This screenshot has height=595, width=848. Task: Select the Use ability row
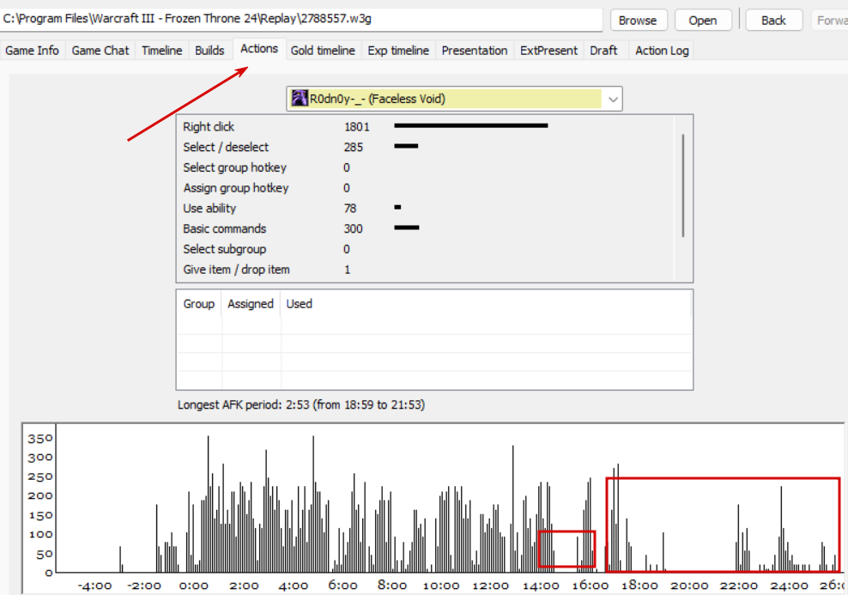point(425,209)
